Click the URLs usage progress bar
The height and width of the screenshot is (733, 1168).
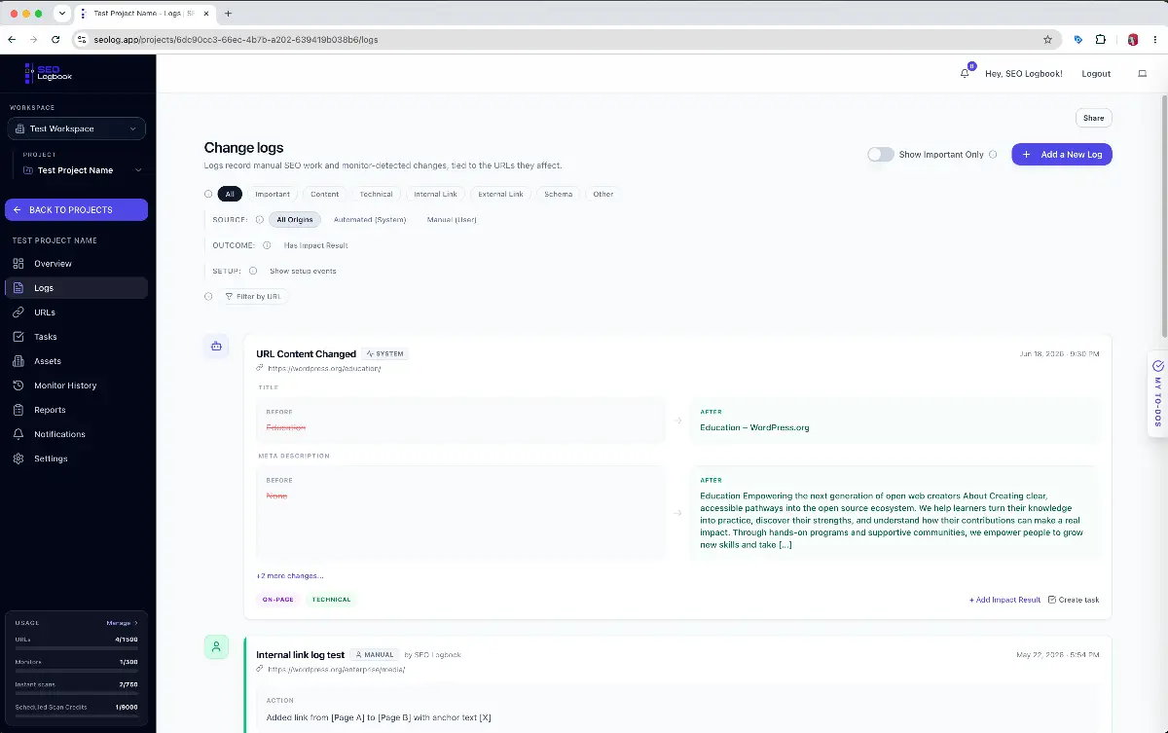(76, 647)
